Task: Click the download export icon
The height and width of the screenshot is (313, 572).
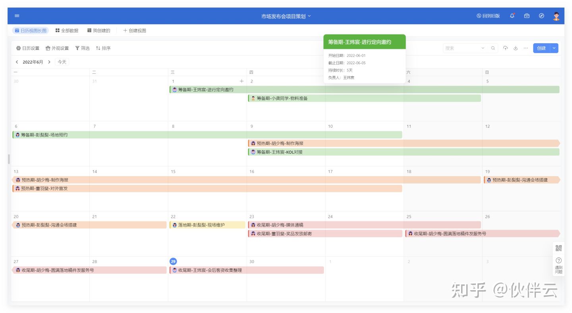Action: [x=516, y=48]
